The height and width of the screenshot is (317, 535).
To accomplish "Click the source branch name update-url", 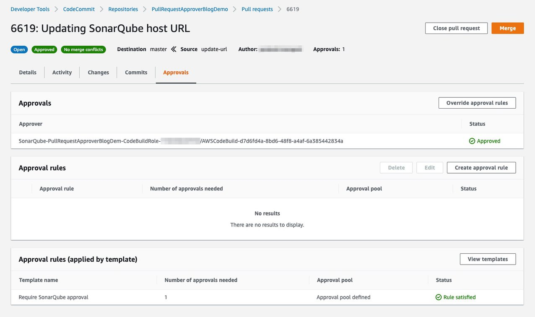I will [214, 49].
